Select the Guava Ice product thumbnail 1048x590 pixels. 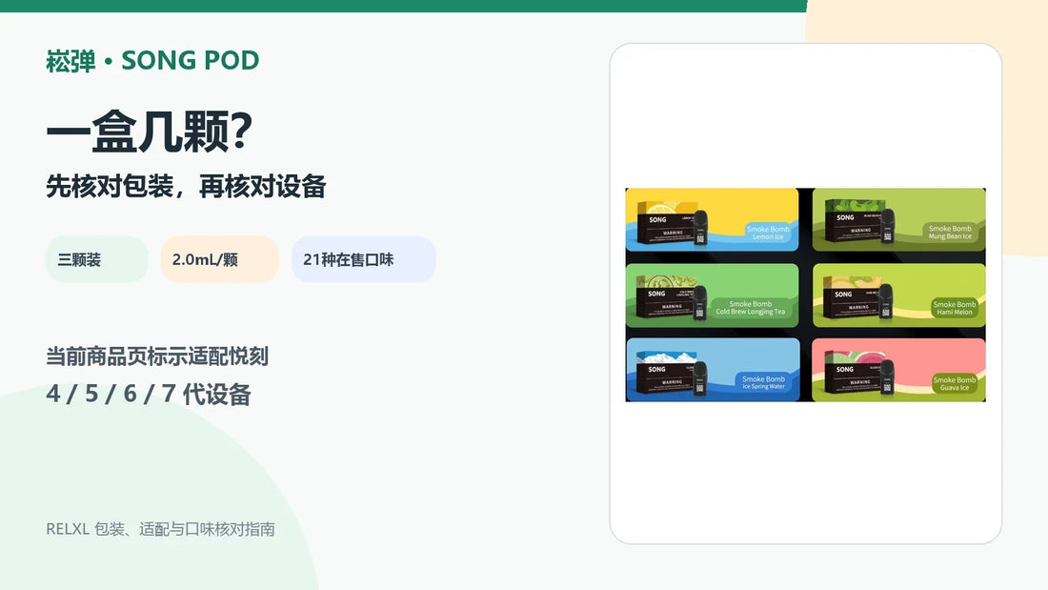pyautogui.click(x=898, y=370)
